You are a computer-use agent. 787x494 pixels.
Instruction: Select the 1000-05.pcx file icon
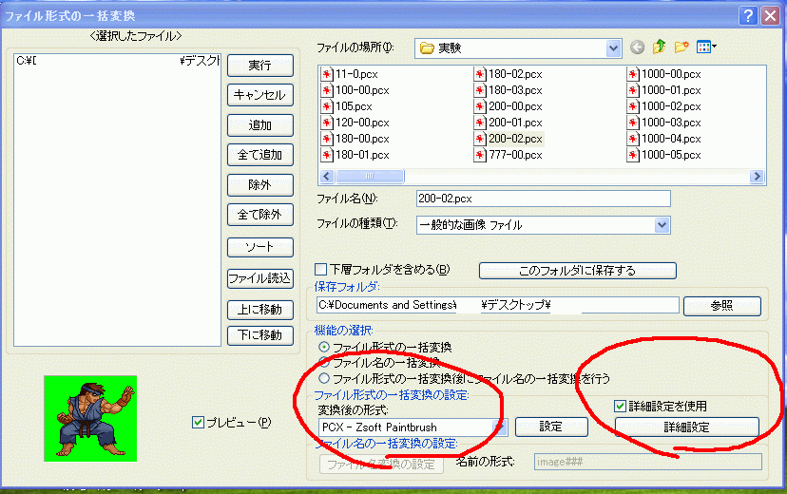coord(633,155)
